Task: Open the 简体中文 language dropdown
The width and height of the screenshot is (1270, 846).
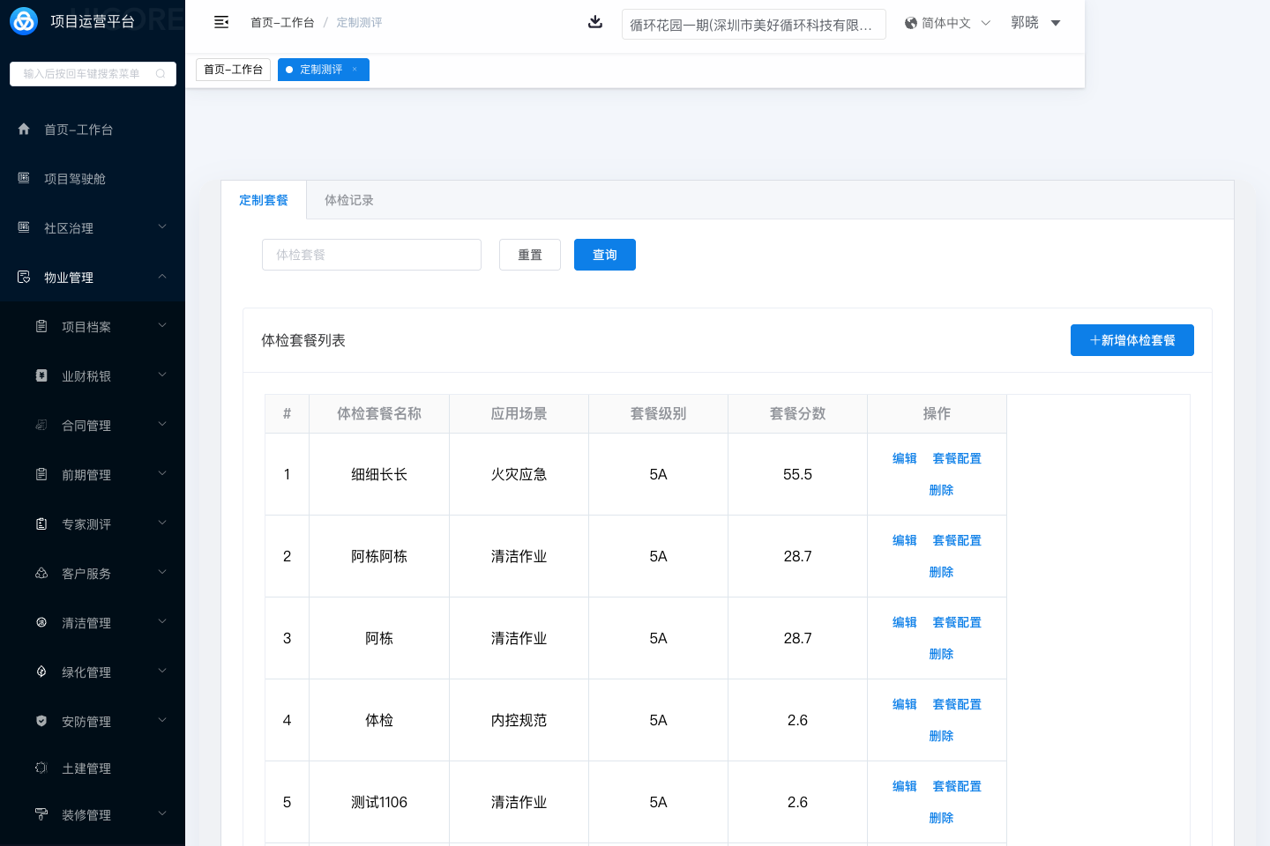Action: tap(947, 23)
